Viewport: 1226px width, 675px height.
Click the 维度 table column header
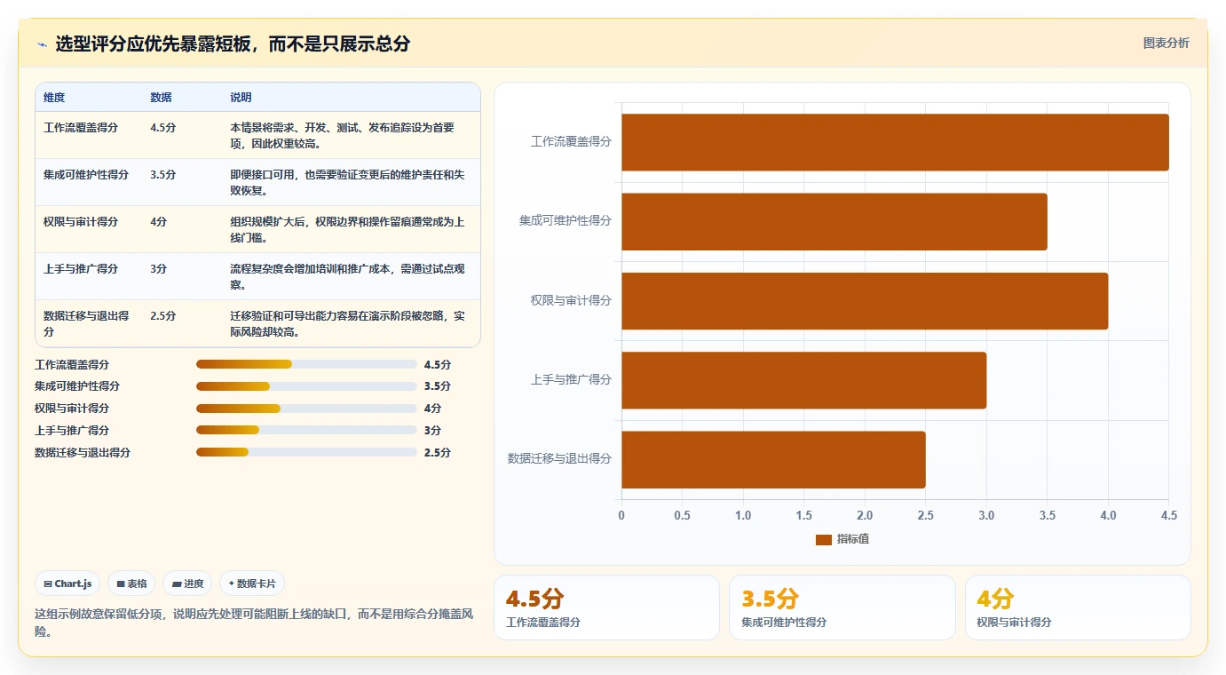[x=54, y=98]
